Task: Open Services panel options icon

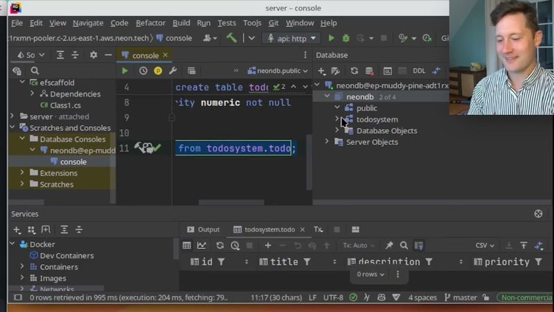Action: point(538,214)
